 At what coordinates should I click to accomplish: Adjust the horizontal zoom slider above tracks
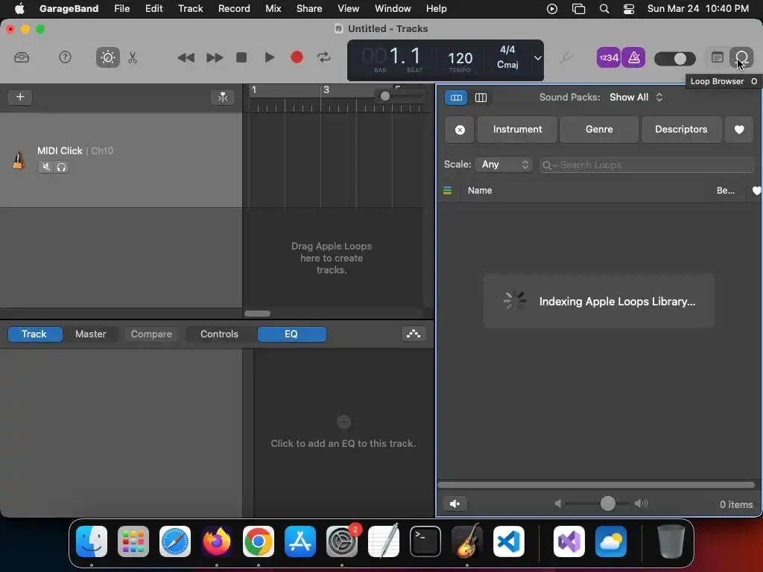click(x=385, y=96)
